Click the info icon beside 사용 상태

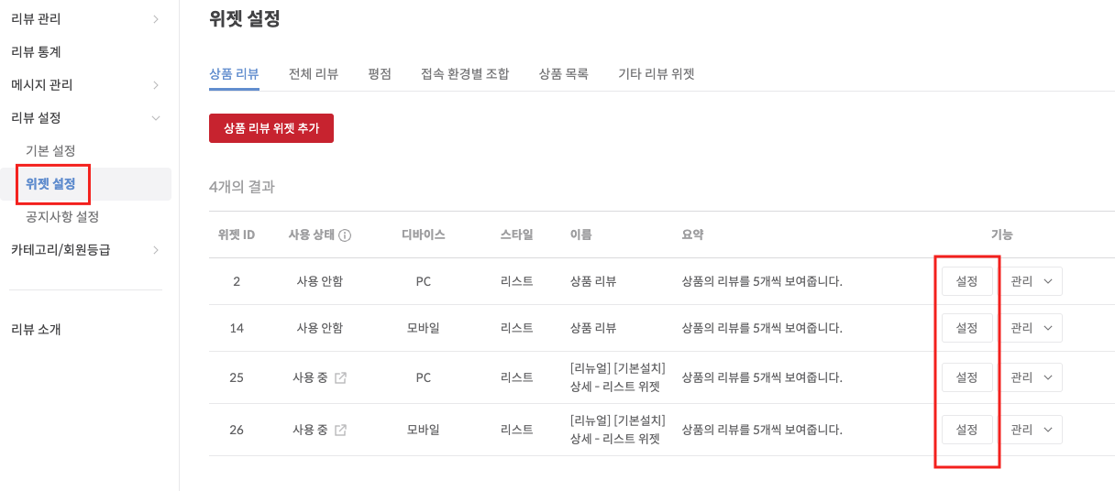tap(345, 235)
